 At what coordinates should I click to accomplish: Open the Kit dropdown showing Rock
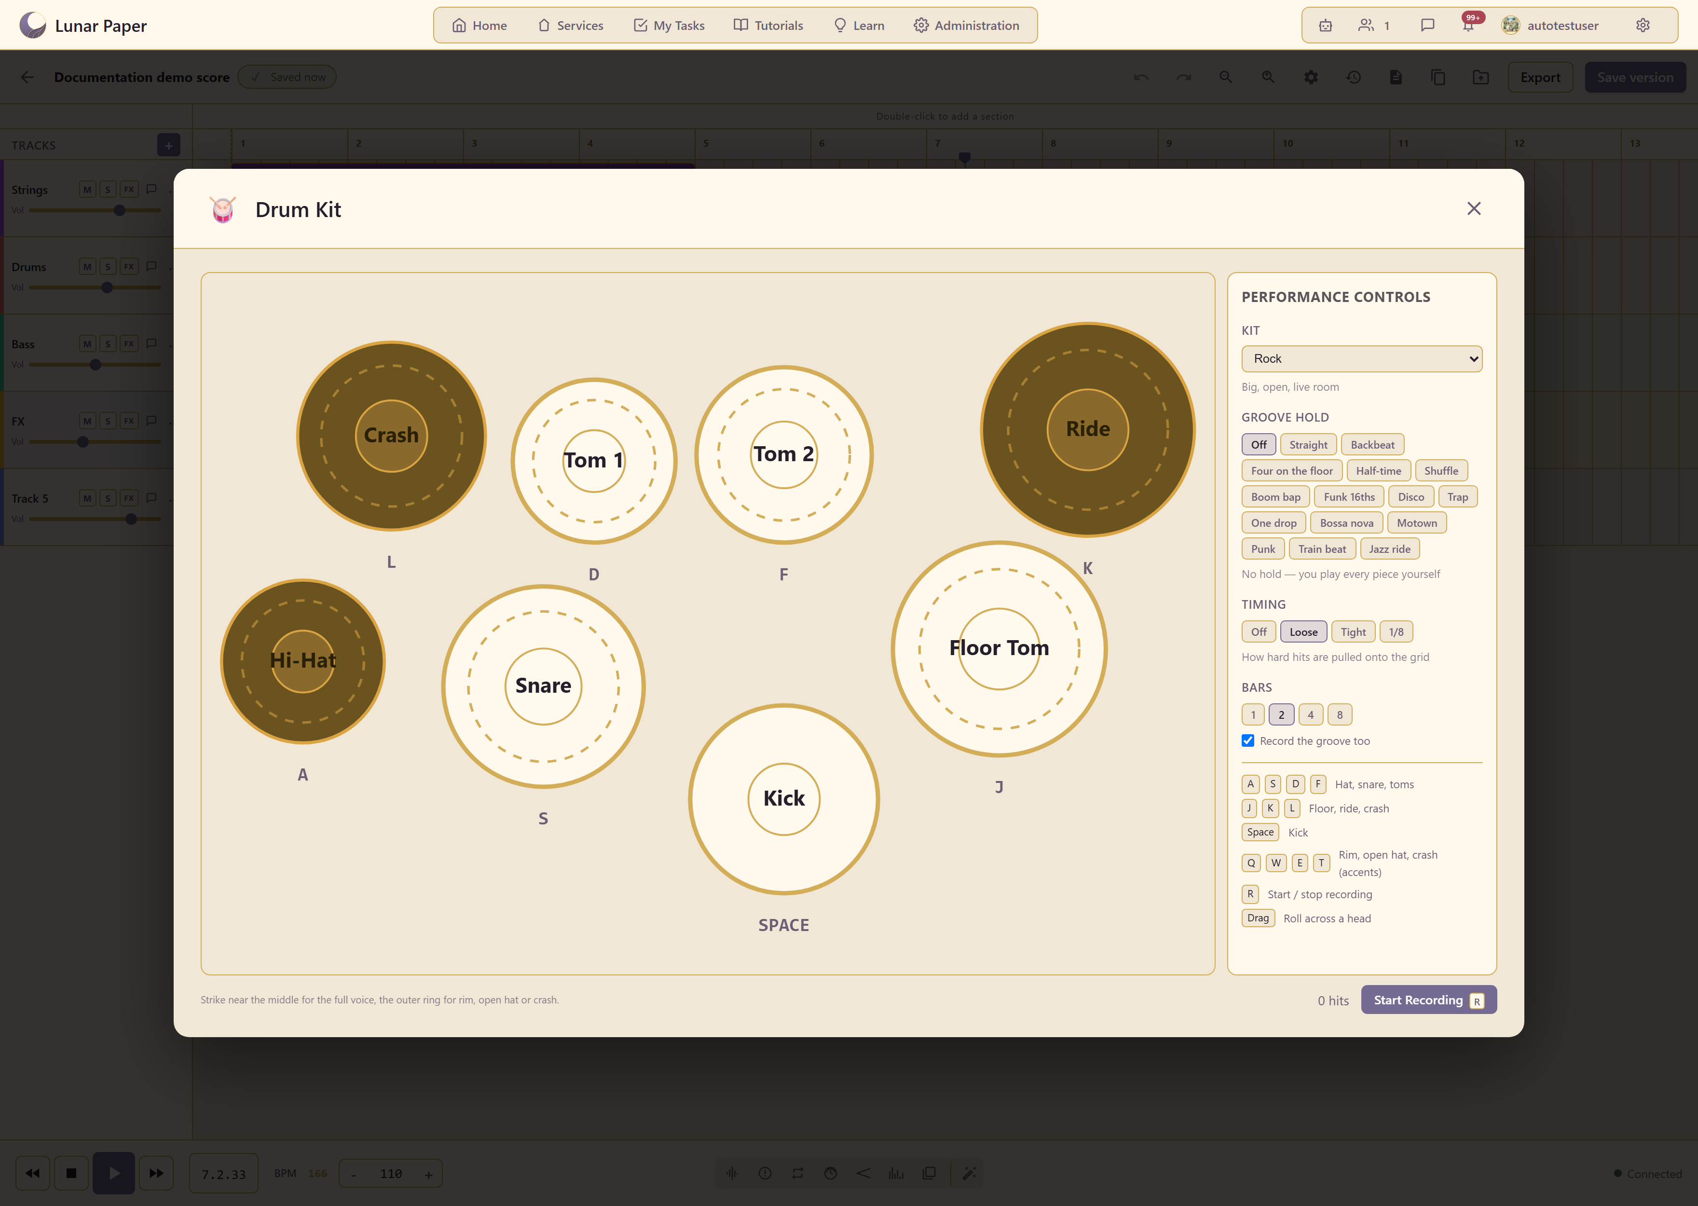(x=1361, y=359)
